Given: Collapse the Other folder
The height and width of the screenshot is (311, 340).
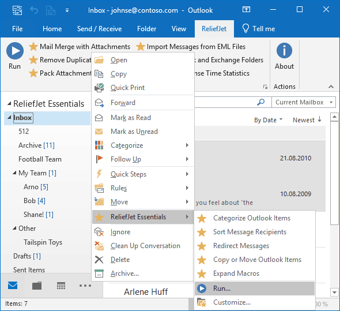Looking at the screenshot, I should [14, 228].
